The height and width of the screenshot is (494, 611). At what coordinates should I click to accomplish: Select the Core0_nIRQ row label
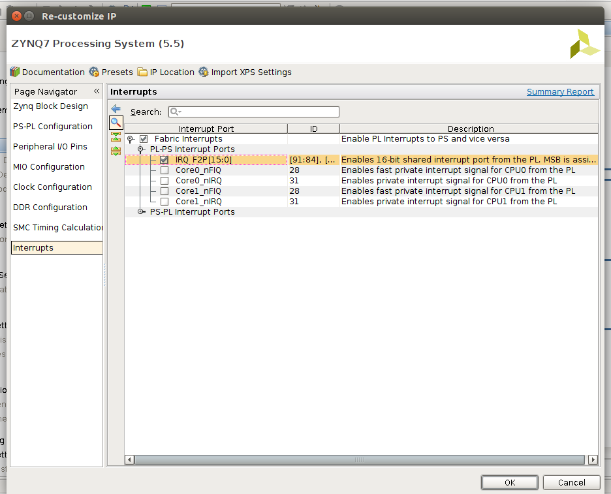198,181
